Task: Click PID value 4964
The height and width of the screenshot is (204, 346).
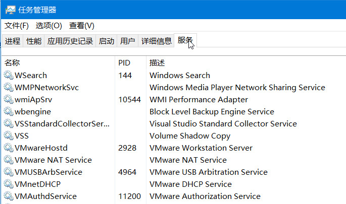Action: 127,172
